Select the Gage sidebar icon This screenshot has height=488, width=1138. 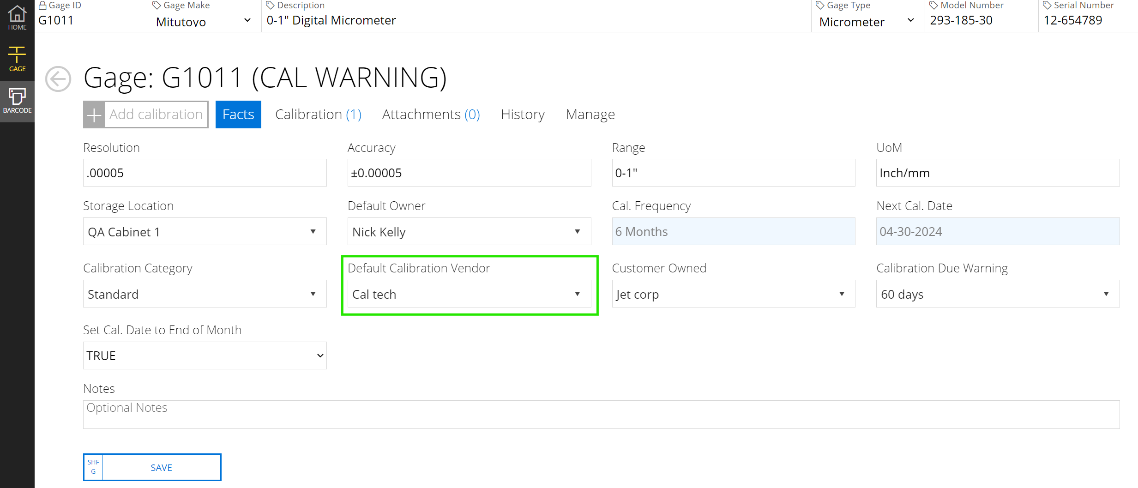point(17,59)
